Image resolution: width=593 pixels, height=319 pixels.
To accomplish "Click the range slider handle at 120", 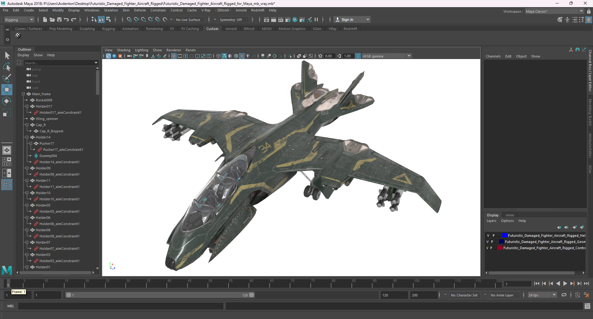I will tap(252, 295).
